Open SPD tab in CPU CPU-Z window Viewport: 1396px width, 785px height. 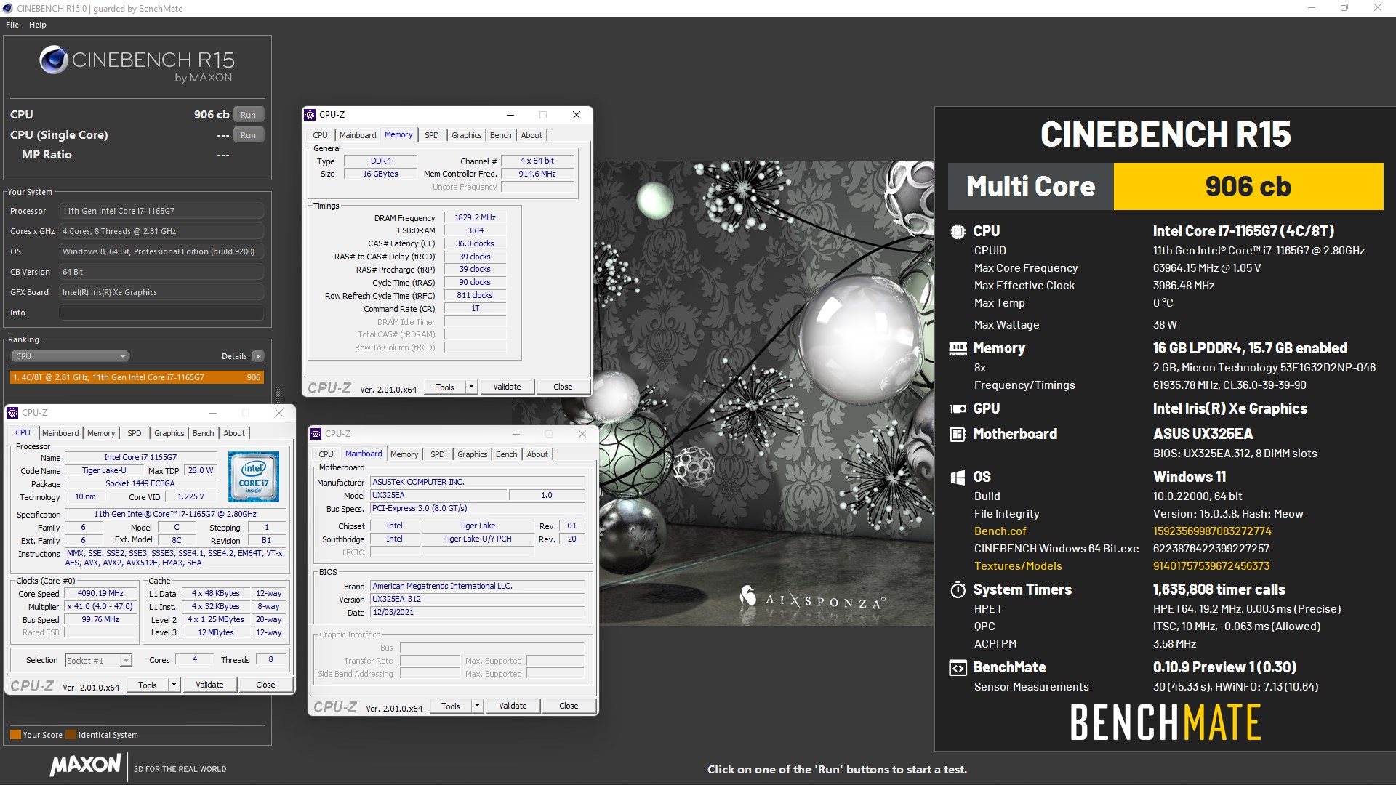coord(135,433)
